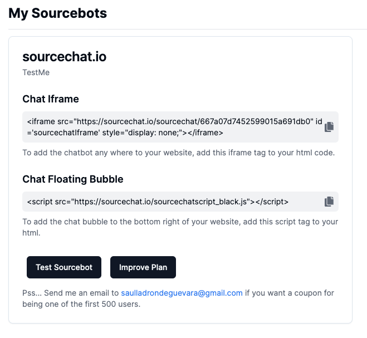Copy the floating bubble script tag
Image resolution: width=367 pixels, height=338 pixels.
329,201
